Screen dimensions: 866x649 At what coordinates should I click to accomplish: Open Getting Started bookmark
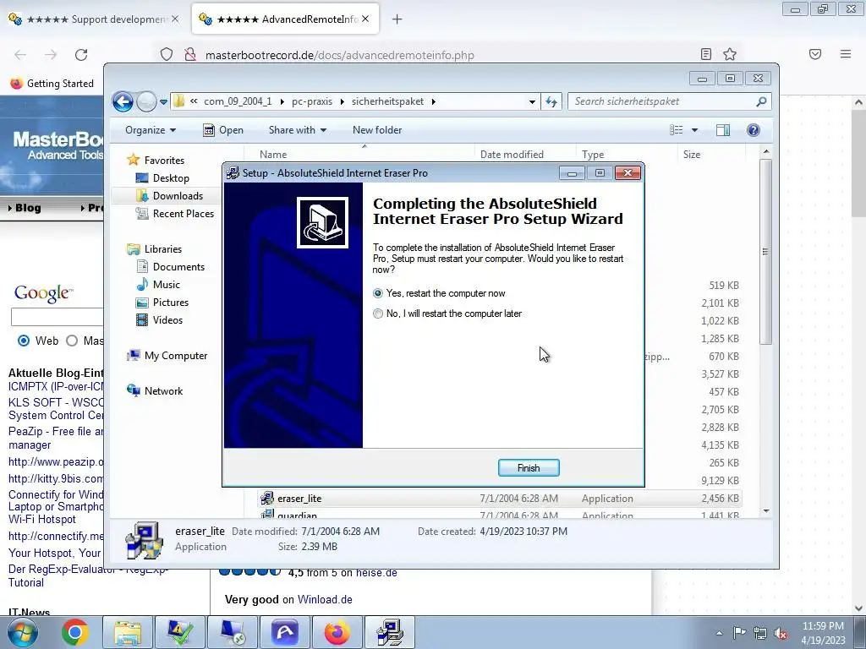click(52, 84)
